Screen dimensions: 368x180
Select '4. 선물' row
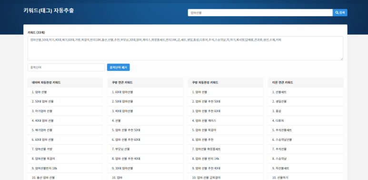pyautogui.click(x=145, y=120)
